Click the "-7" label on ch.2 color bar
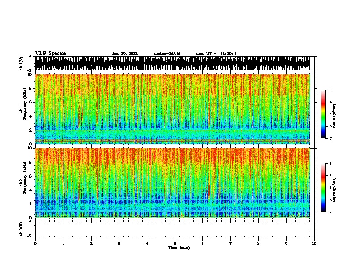 330,212
